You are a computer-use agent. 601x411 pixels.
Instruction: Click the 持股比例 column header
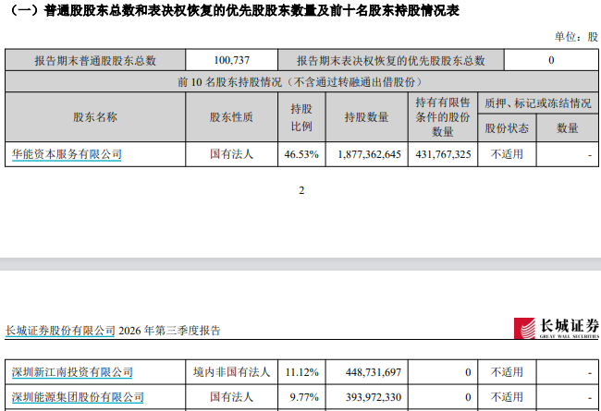pos(301,116)
